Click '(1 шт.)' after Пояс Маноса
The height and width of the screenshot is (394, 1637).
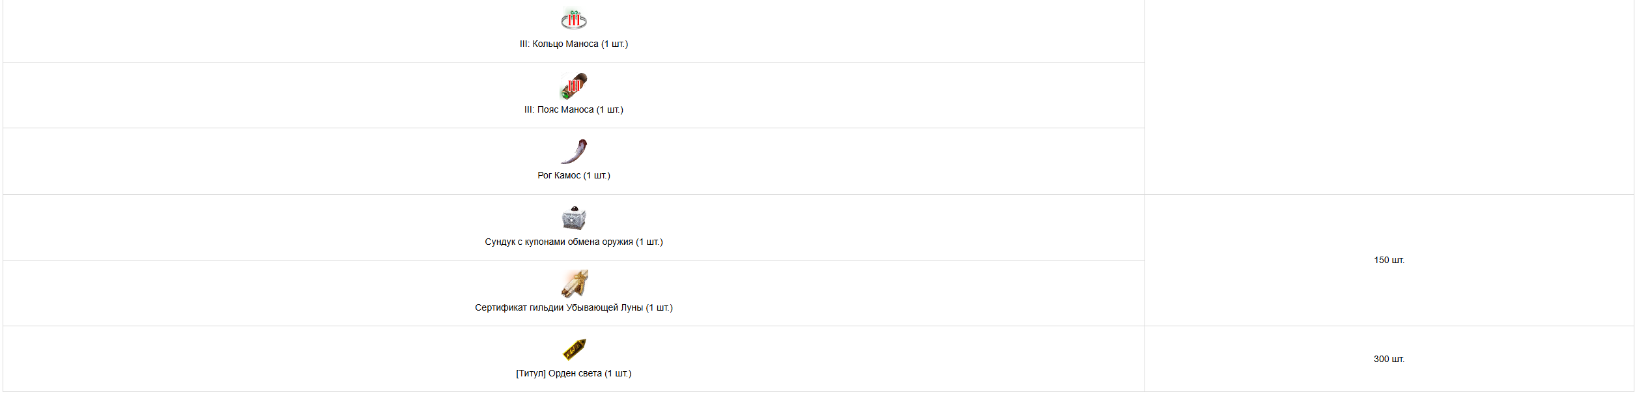610,109
